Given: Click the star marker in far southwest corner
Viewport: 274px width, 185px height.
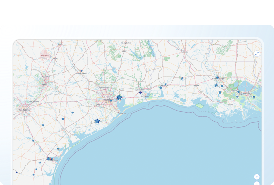Looking at the screenshot, I should (x=17, y=172).
